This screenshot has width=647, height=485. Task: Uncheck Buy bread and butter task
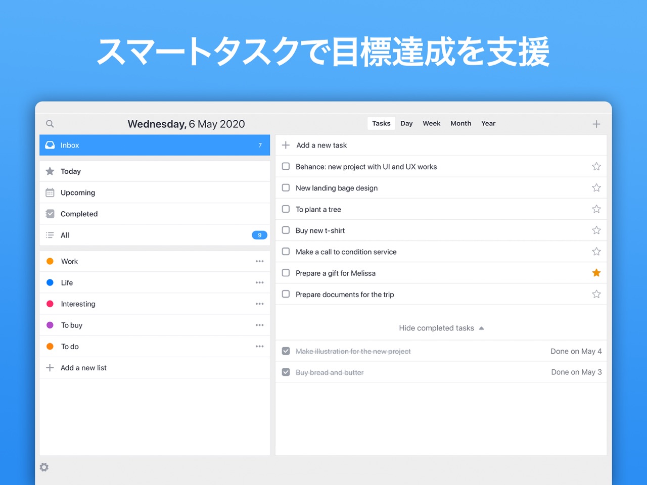(x=286, y=372)
